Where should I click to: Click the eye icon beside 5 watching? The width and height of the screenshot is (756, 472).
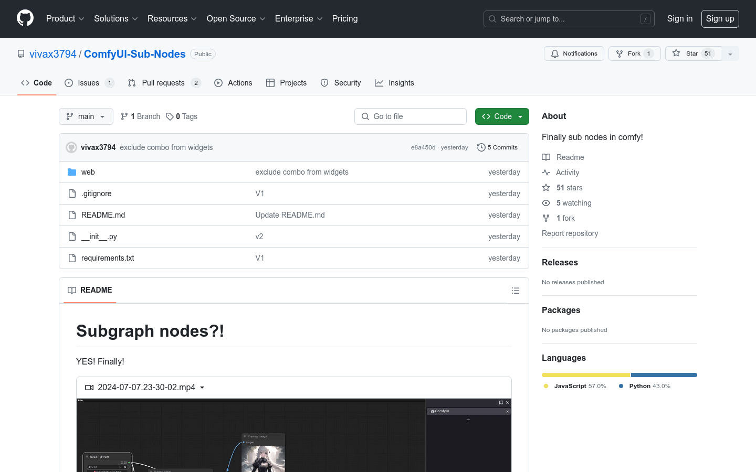pyautogui.click(x=546, y=203)
